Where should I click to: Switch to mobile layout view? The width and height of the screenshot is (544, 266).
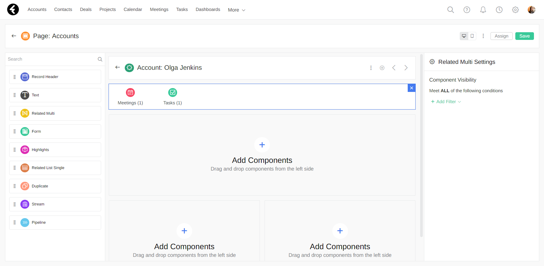(472, 36)
